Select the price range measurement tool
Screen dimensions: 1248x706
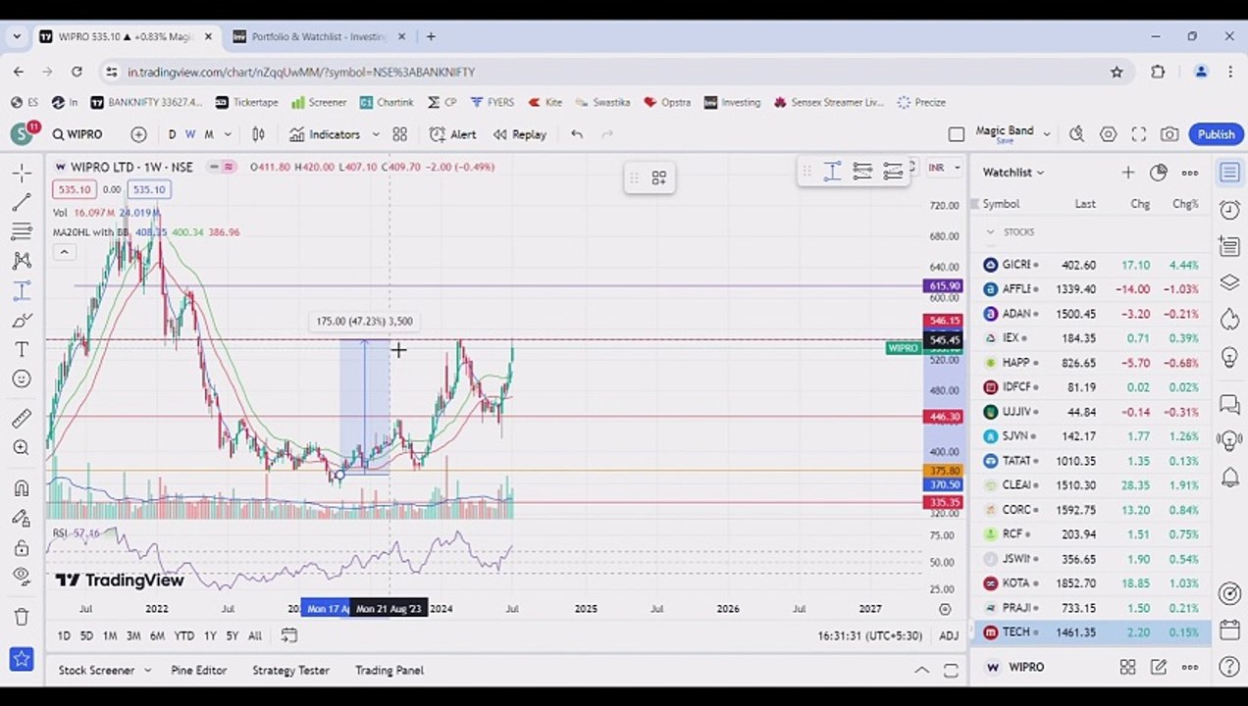(x=21, y=291)
